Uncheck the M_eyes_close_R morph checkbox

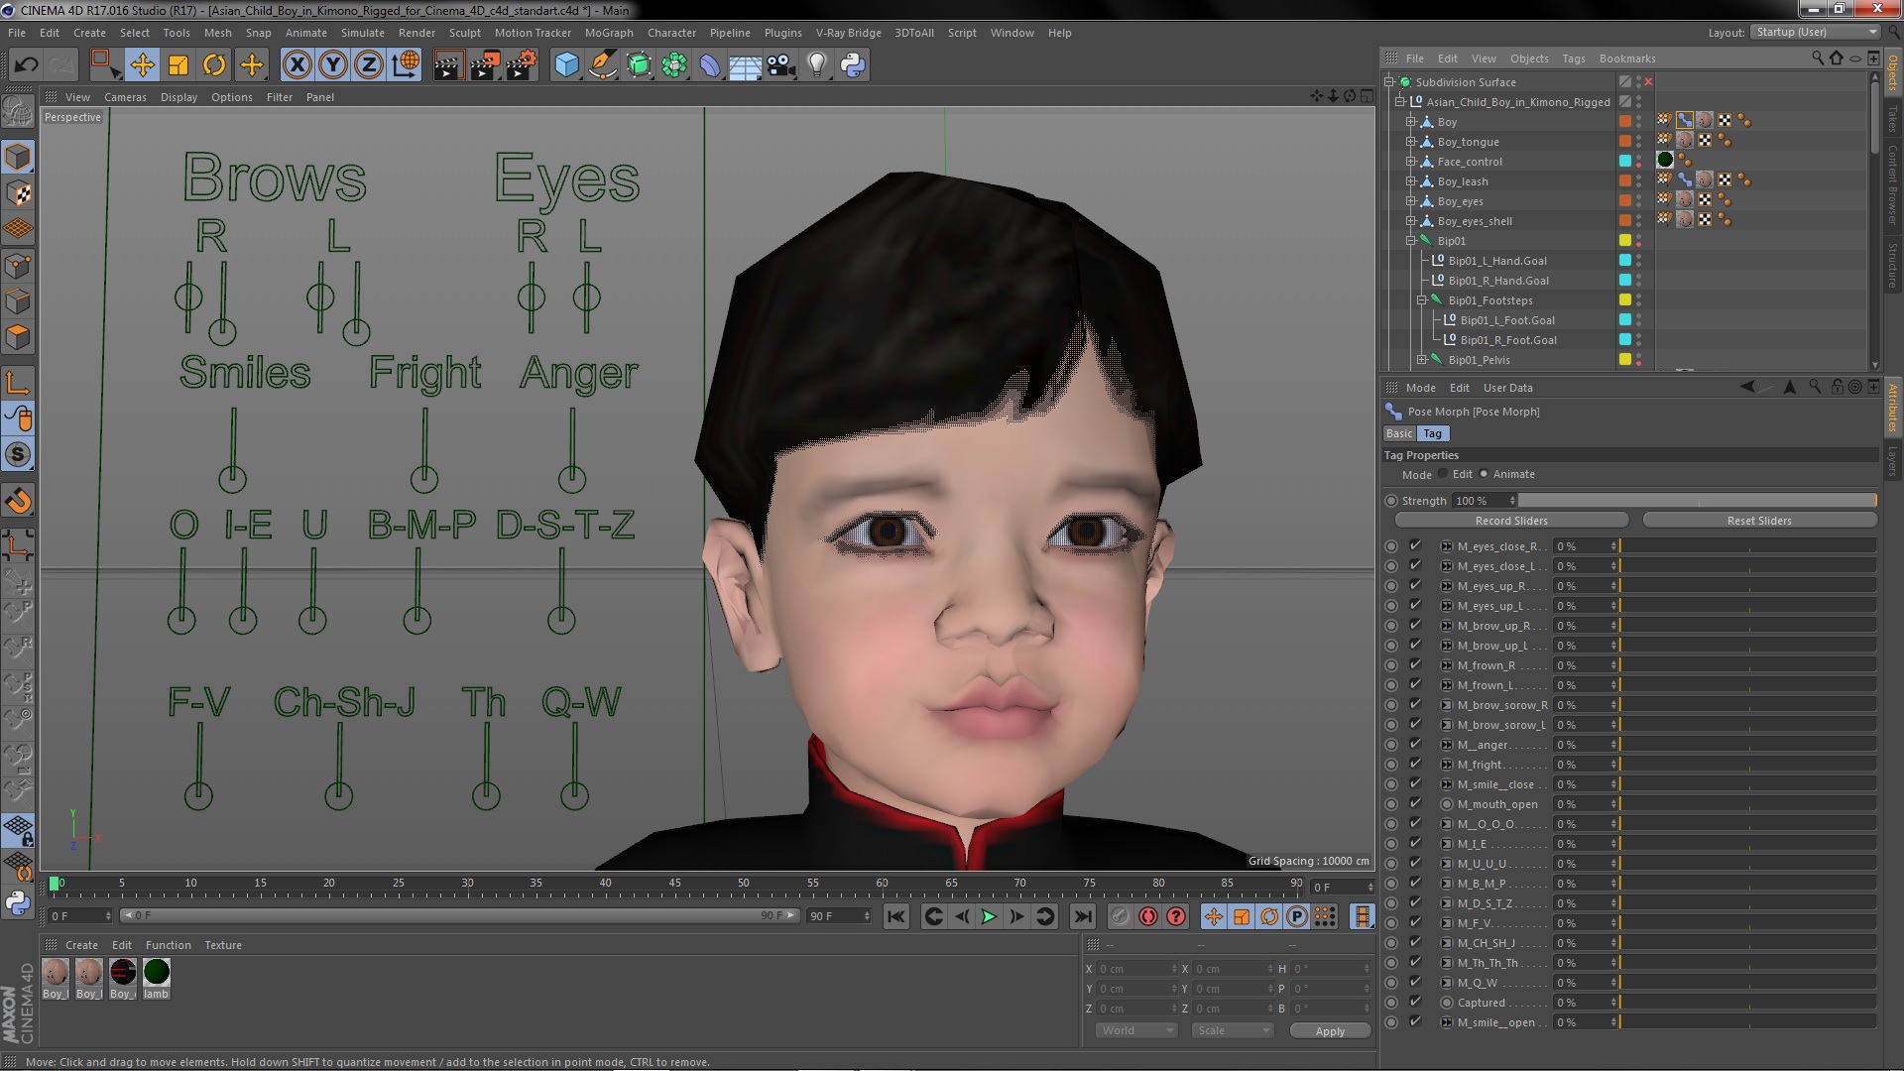tap(1415, 545)
